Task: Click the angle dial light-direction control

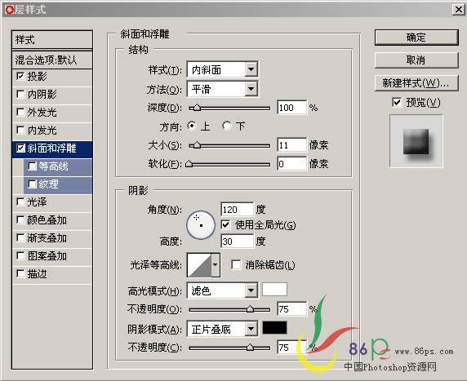Action: tap(201, 225)
